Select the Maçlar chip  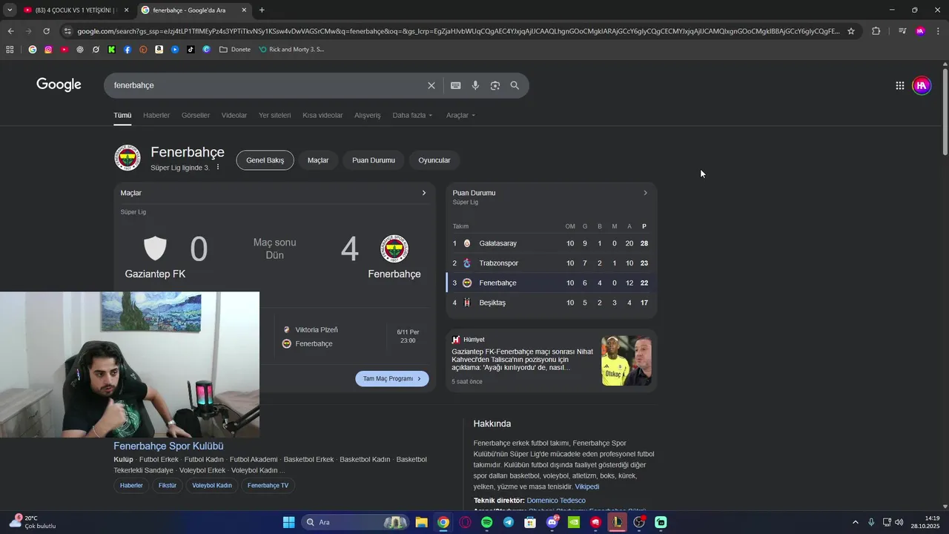point(318,160)
